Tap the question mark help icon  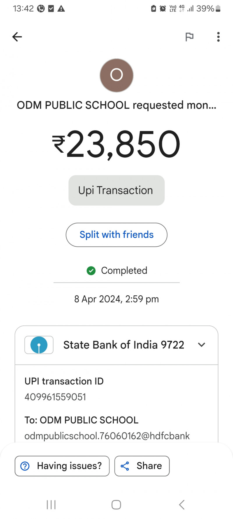point(25,466)
